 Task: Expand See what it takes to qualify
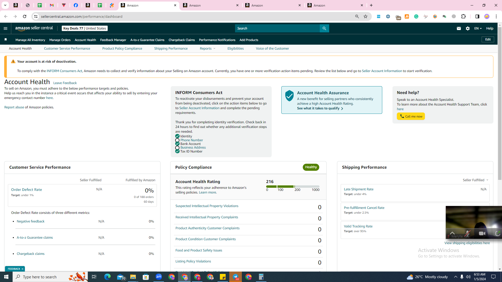320,108
